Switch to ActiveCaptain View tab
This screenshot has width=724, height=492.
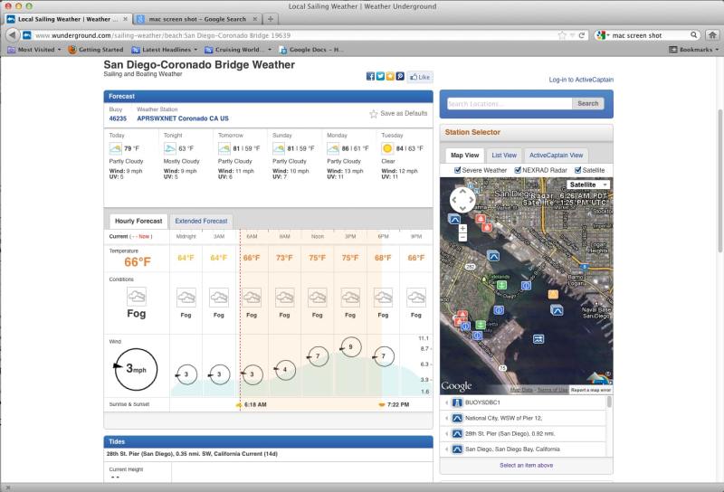click(556, 156)
